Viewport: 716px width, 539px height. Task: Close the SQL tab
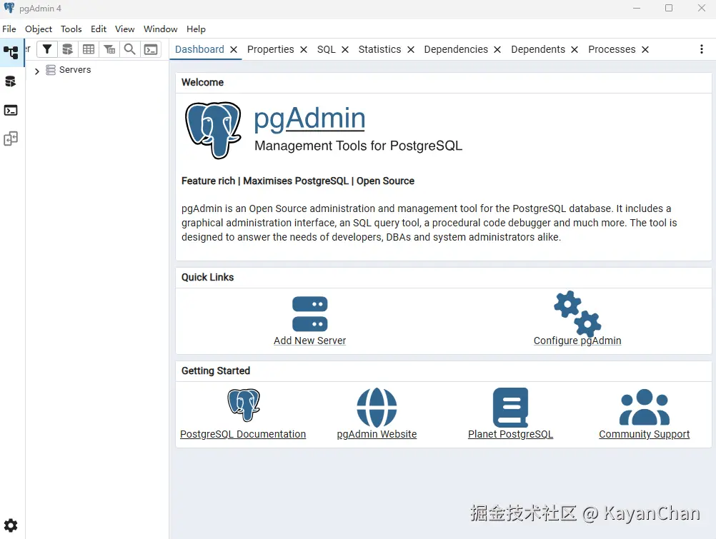pyautogui.click(x=345, y=50)
